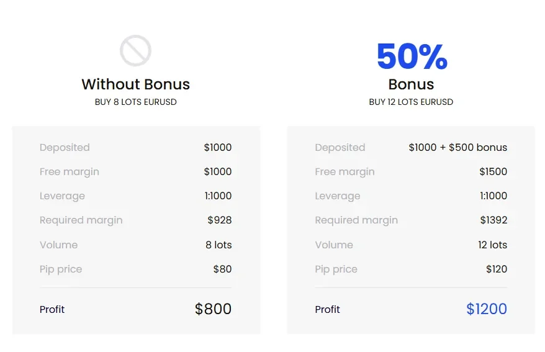
Task: Select the $1500 free margin value
Action: click(x=493, y=172)
